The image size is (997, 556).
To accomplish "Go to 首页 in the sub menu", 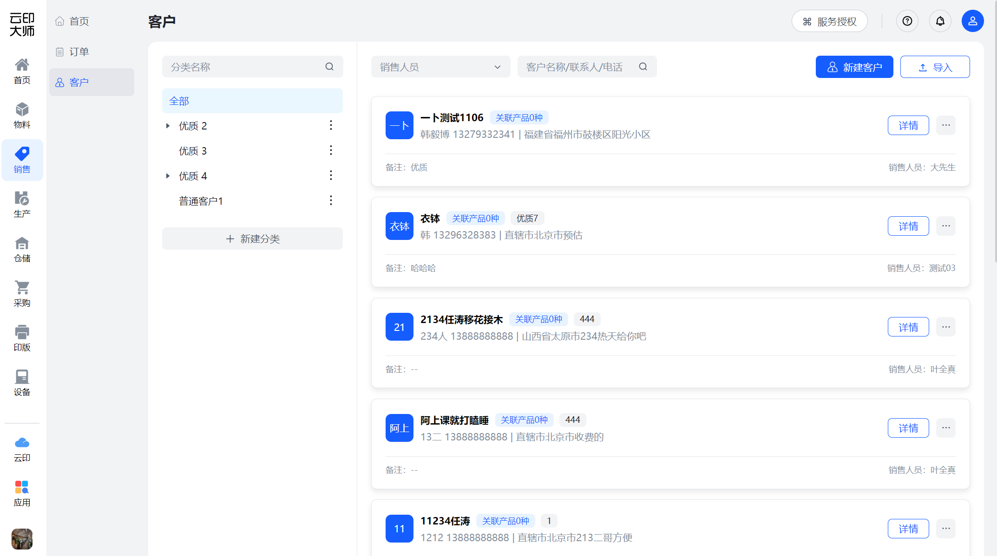I will [92, 21].
